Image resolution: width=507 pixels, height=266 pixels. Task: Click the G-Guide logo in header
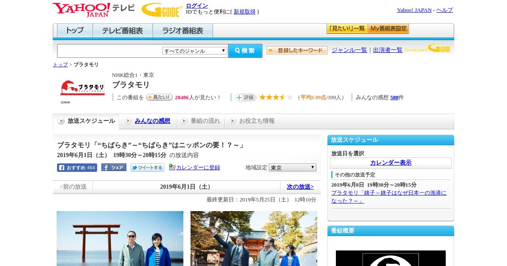[162, 10]
